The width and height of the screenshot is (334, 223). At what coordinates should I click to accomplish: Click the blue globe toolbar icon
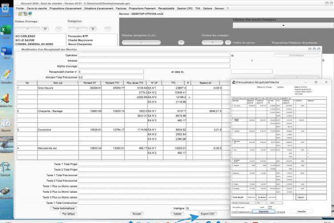click(30, 14)
